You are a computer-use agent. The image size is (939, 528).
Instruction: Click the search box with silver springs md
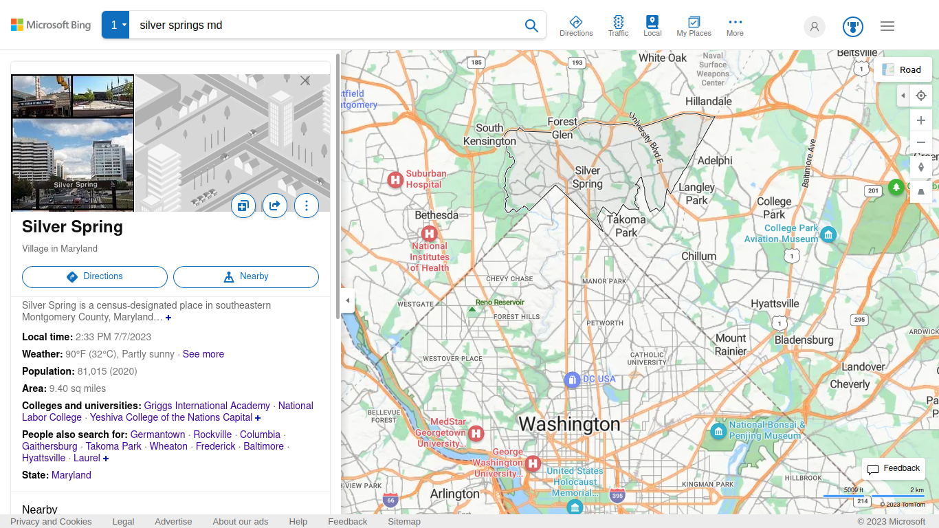click(x=323, y=25)
